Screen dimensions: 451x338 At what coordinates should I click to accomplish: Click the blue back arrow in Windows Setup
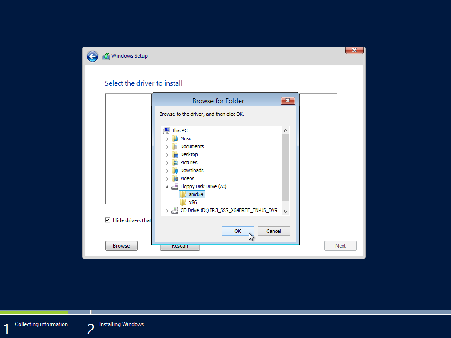pyautogui.click(x=93, y=56)
